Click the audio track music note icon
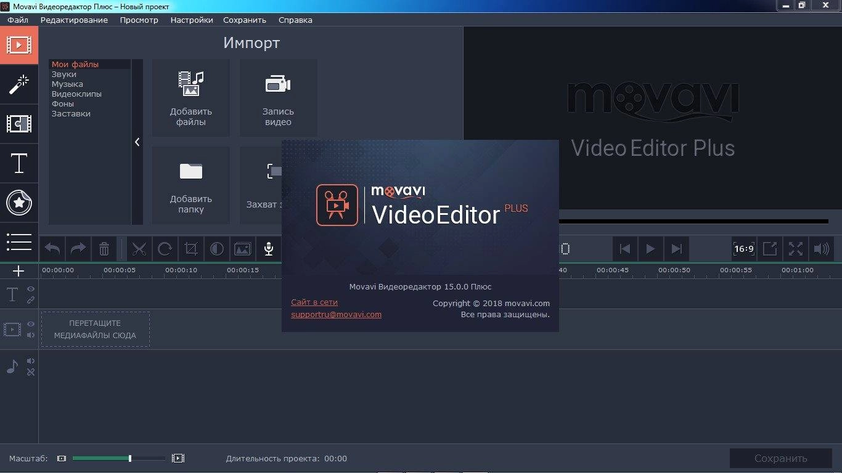Image resolution: width=842 pixels, height=473 pixels. pyautogui.click(x=12, y=367)
